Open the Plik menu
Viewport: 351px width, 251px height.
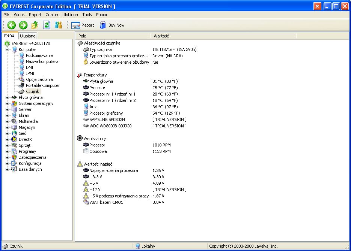[x=6, y=15]
